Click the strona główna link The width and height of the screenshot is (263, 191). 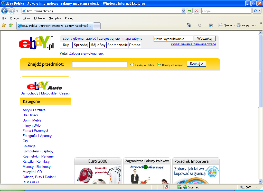click(73, 39)
